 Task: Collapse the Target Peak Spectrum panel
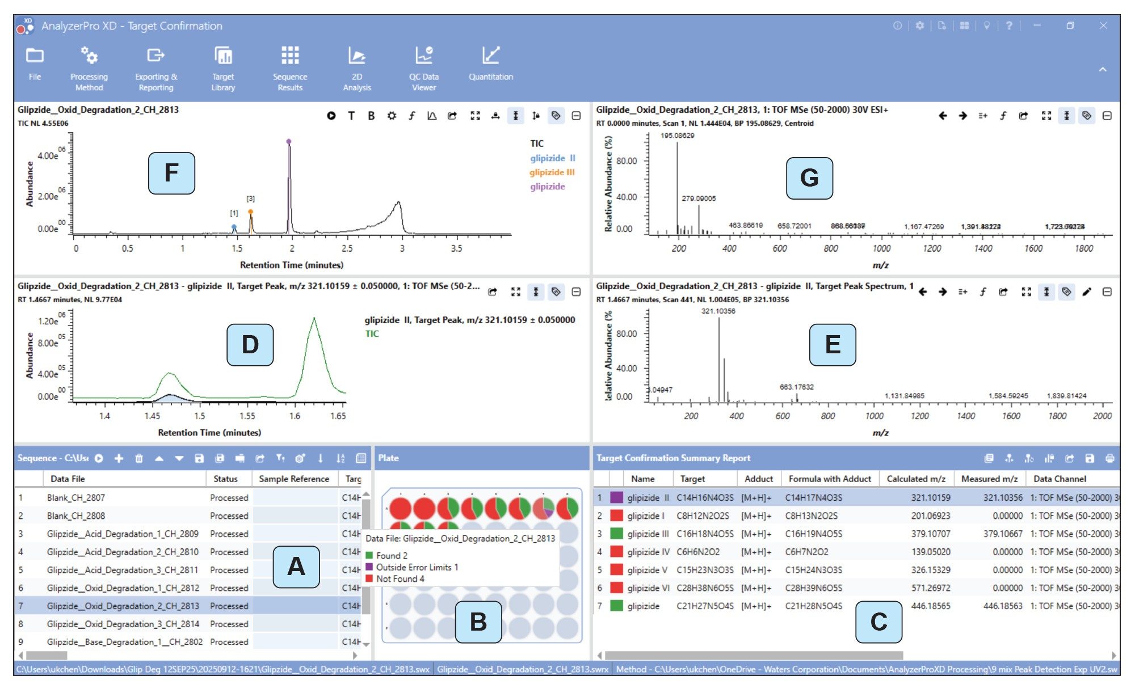coord(1107,292)
